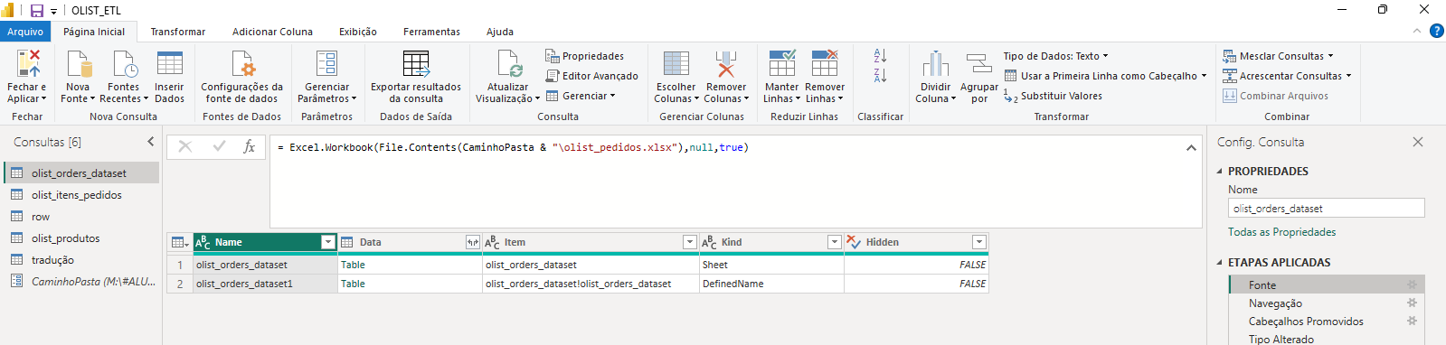Switch to Ferramentas tab
This screenshot has width=1446, height=345.
[x=431, y=32]
